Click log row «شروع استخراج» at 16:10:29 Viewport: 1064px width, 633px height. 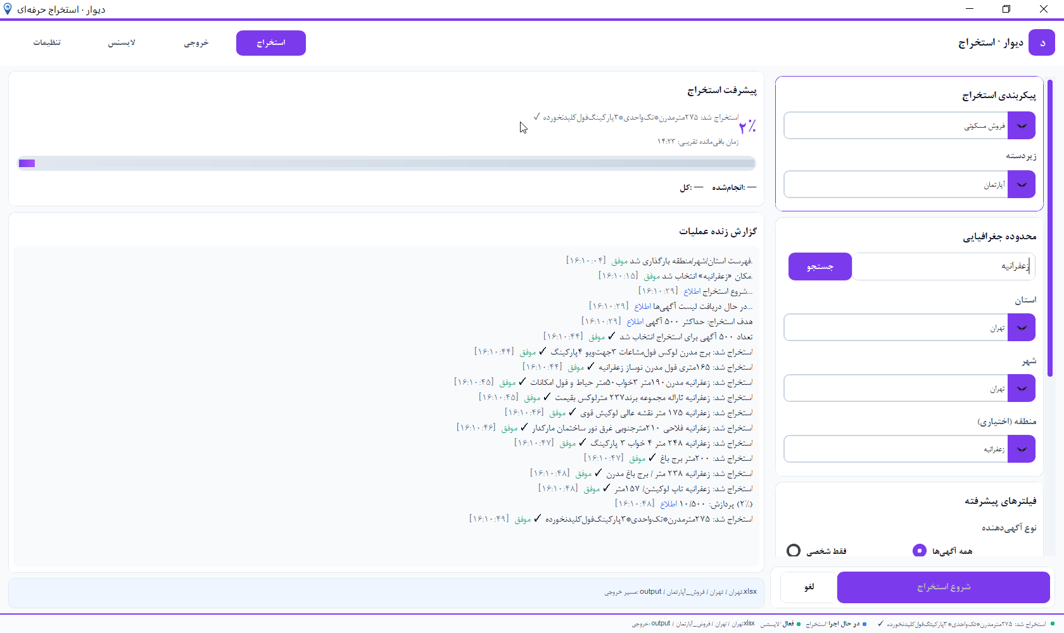point(695,291)
